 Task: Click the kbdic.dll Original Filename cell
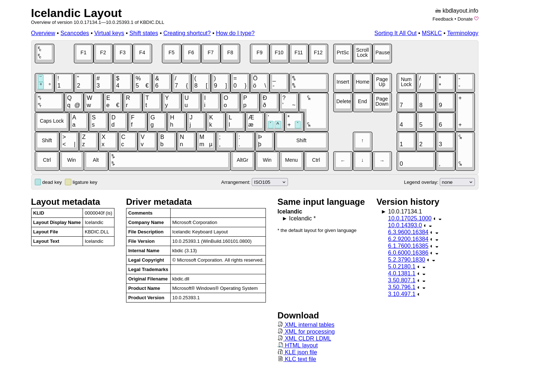(x=218, y=279)
